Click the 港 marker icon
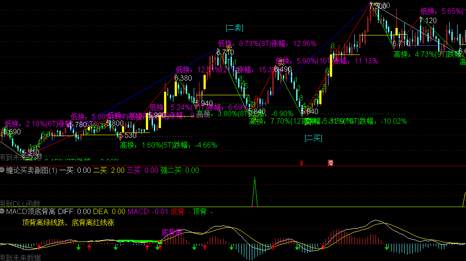This screenshot has width=466, height=261. (x=330, y=163)
